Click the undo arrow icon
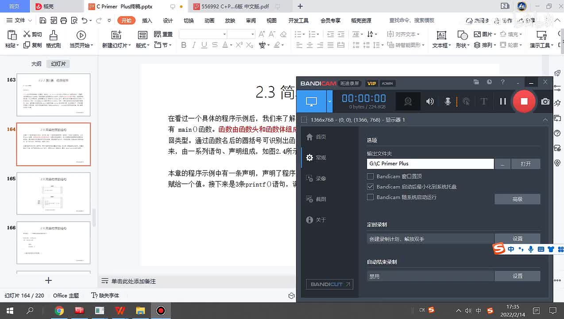 (x=84, y=20)
